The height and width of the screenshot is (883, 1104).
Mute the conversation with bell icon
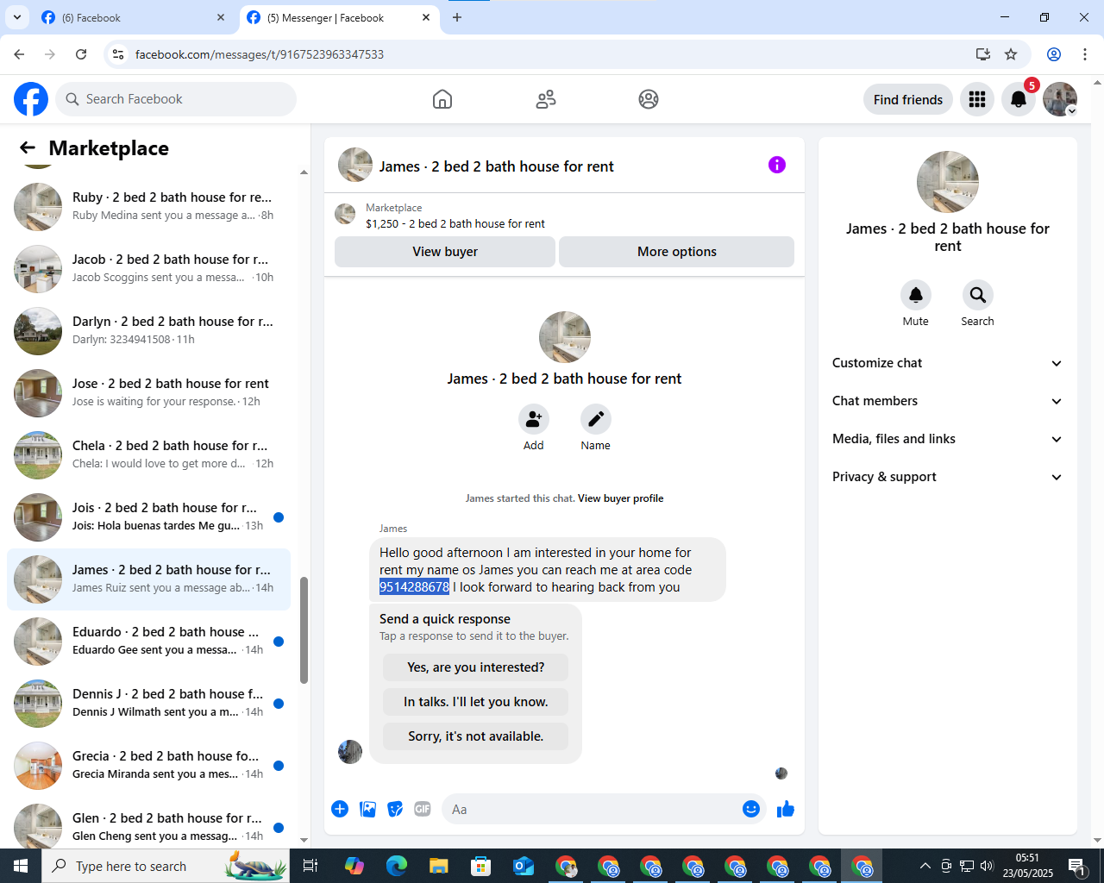point(916,295)
